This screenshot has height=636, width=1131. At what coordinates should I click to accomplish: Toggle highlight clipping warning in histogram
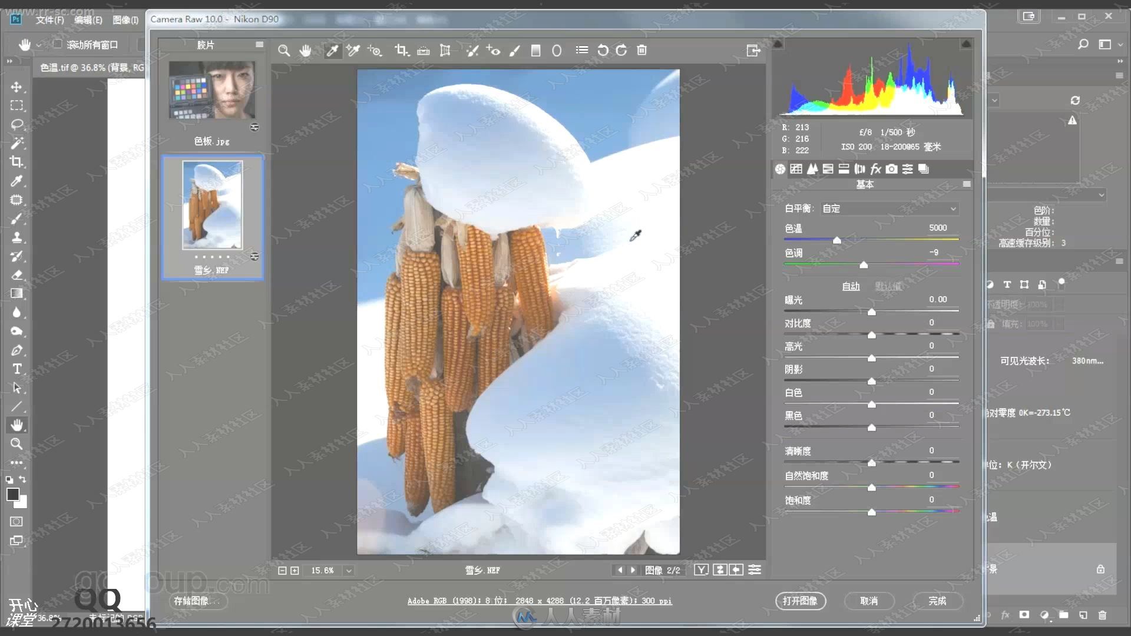966,44
